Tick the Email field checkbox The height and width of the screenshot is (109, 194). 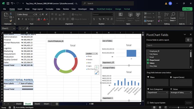[x=148, y=57]
